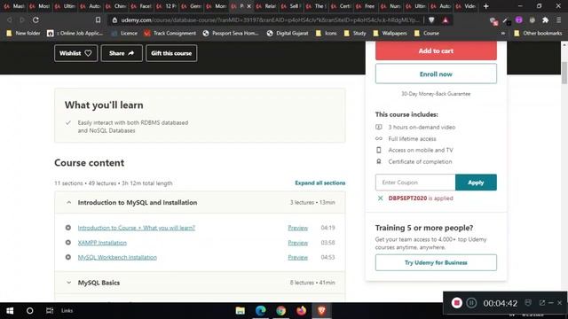The height and width of the screenshot is (319, 568).
Task: Open the browser main menu icon
Action: (x=558, y=20)
